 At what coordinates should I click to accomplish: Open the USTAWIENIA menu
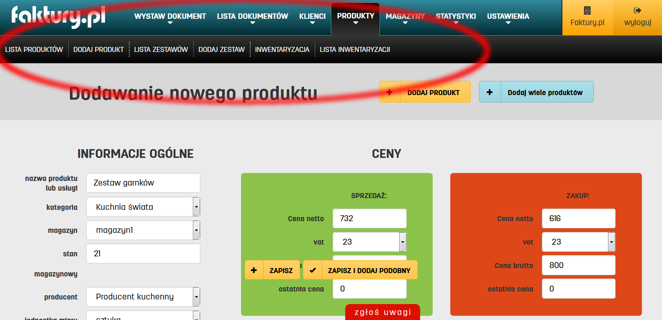click(x=508, y=18)
